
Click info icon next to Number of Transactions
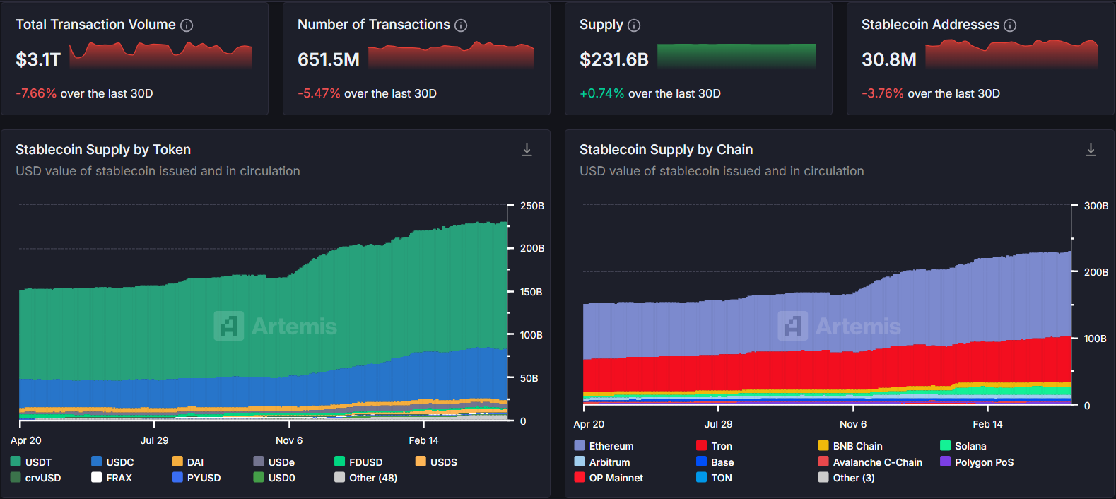pyautogui.click(x=461, y=25)
